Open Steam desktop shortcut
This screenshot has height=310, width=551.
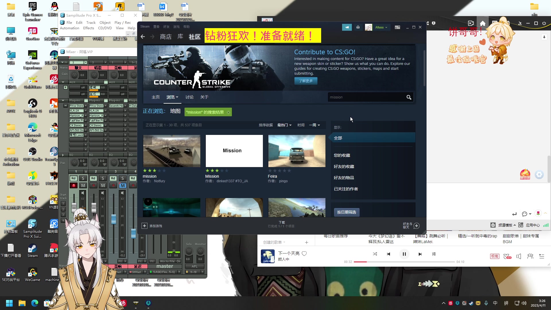pos(32,250)
